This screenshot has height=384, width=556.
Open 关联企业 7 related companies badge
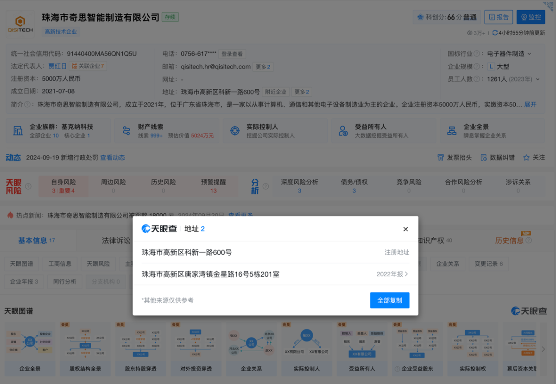tap(88, 66)
